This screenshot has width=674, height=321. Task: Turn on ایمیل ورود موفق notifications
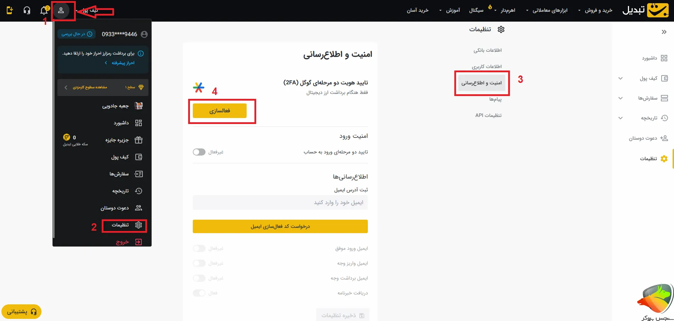[199, 248]
